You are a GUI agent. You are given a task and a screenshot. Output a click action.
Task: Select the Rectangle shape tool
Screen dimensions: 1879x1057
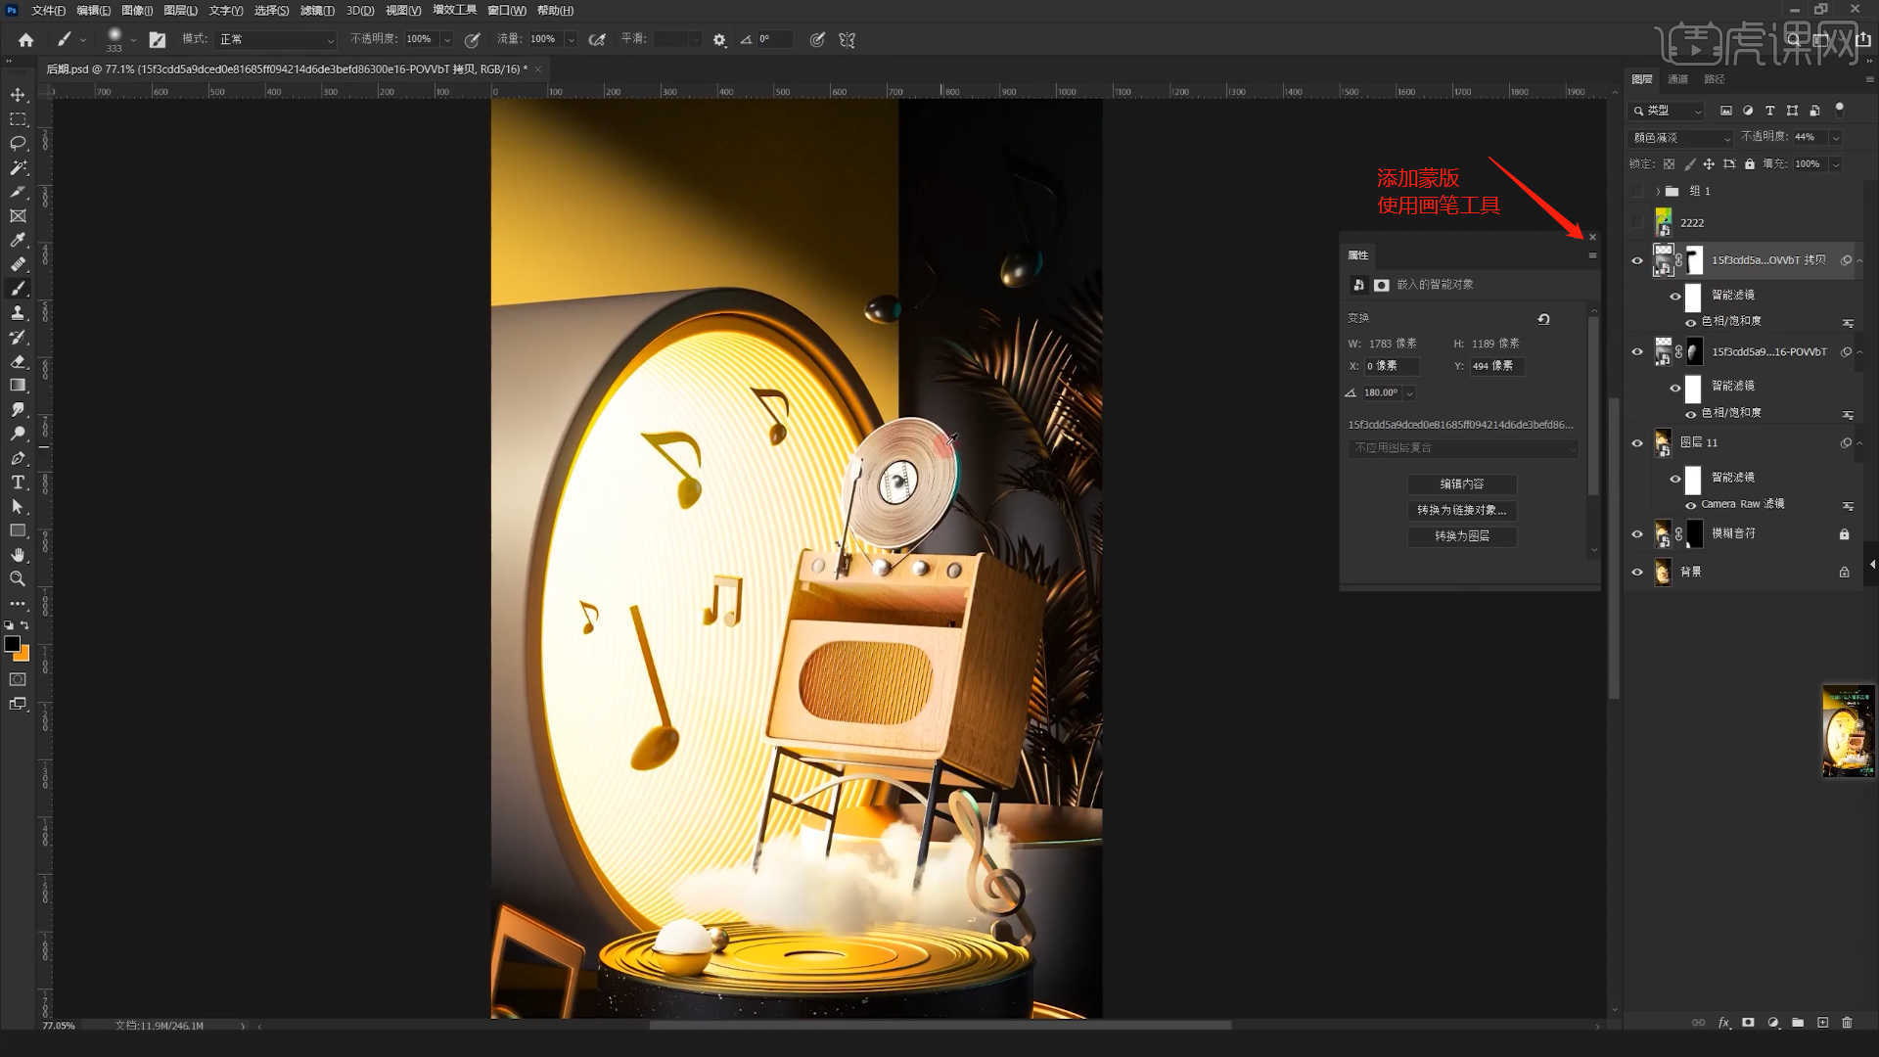click(x=18, y=530)
